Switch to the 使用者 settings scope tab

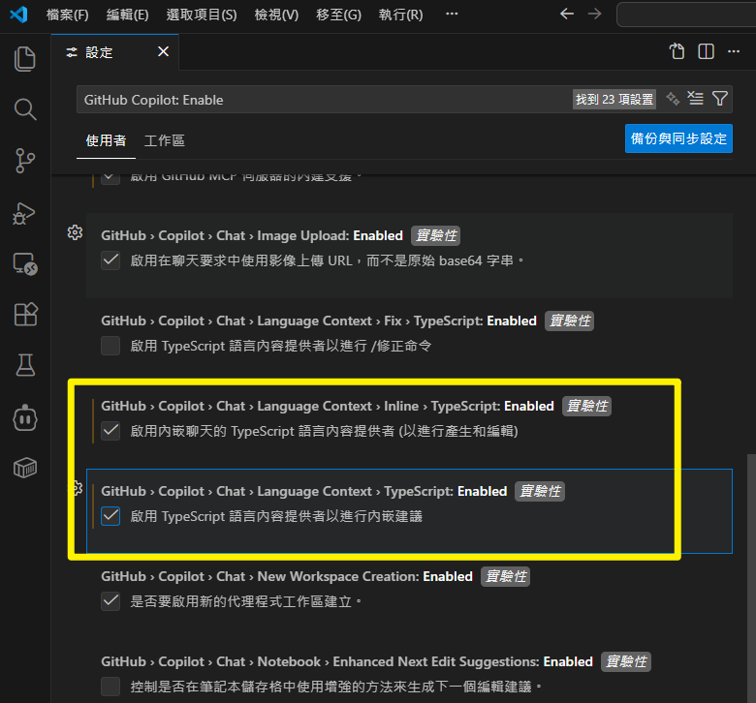pyautogui.click(x=106, y=140)
